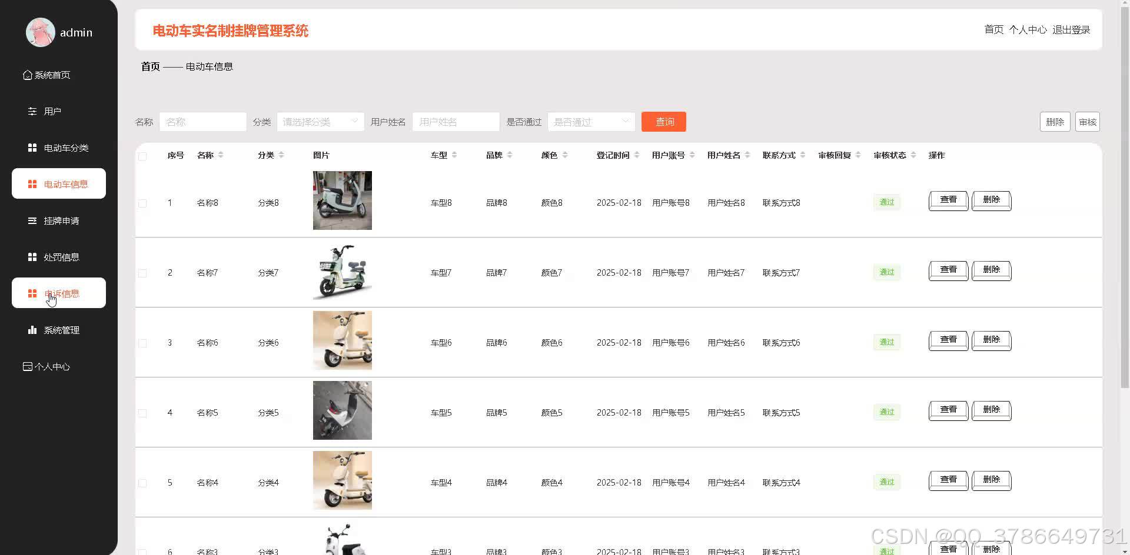Image resolution: width=1130 pixels, height=555 pixels.
Task: Open the 是否通过 dropdown
Action: click(x=591, y=122)
